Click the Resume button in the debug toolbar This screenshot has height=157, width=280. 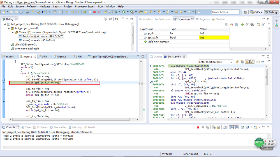pyautogui.click(x=85, y=12)
